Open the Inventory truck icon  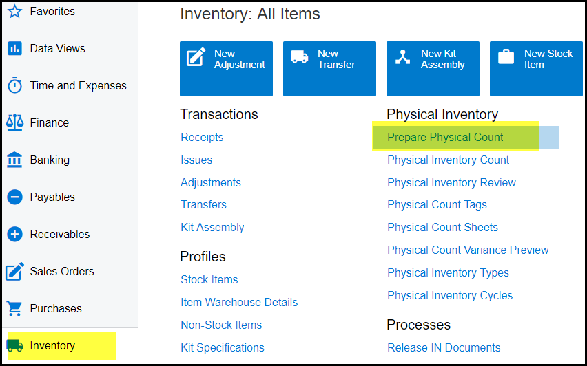(14, 345)
